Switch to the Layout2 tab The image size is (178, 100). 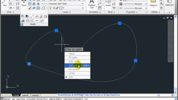(35, 95)
